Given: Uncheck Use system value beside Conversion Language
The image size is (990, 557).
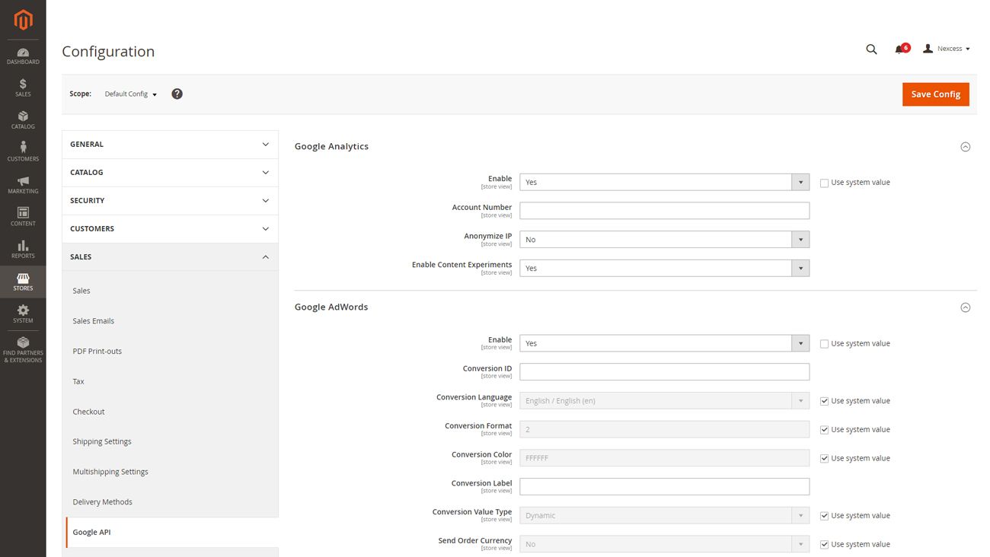Looking at the screenshot, I should click(824, 400).
